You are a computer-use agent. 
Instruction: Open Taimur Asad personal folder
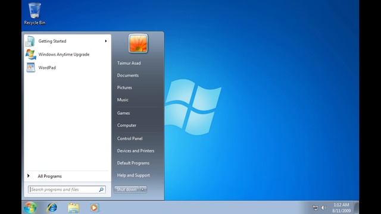pos(129,63)
